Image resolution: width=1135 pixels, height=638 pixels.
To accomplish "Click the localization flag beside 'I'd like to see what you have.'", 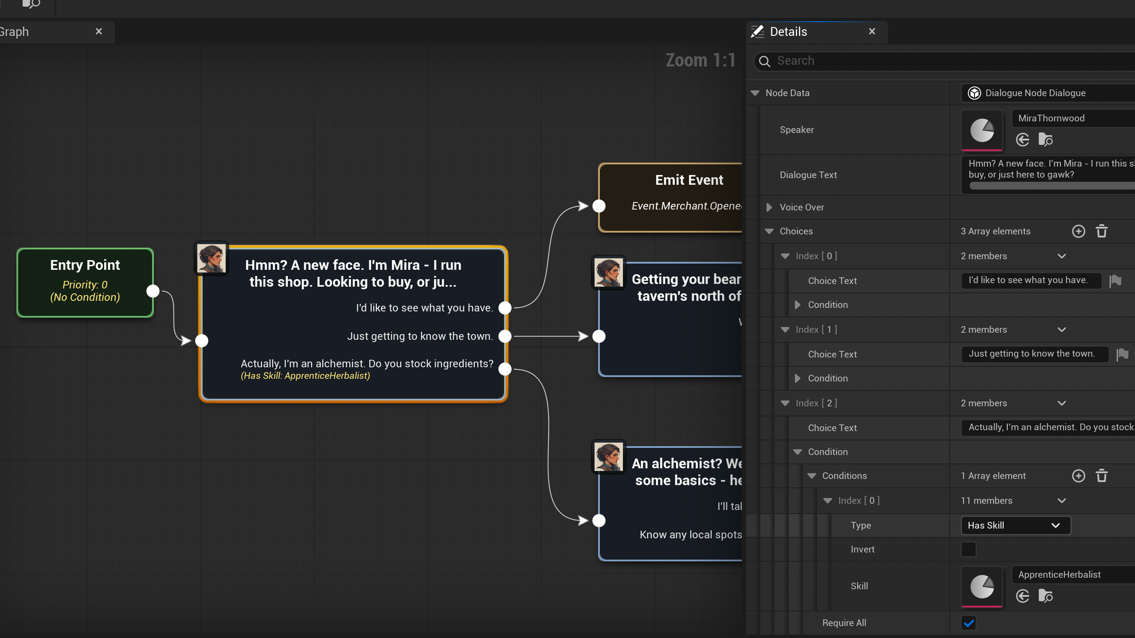I will (1116, 280).
